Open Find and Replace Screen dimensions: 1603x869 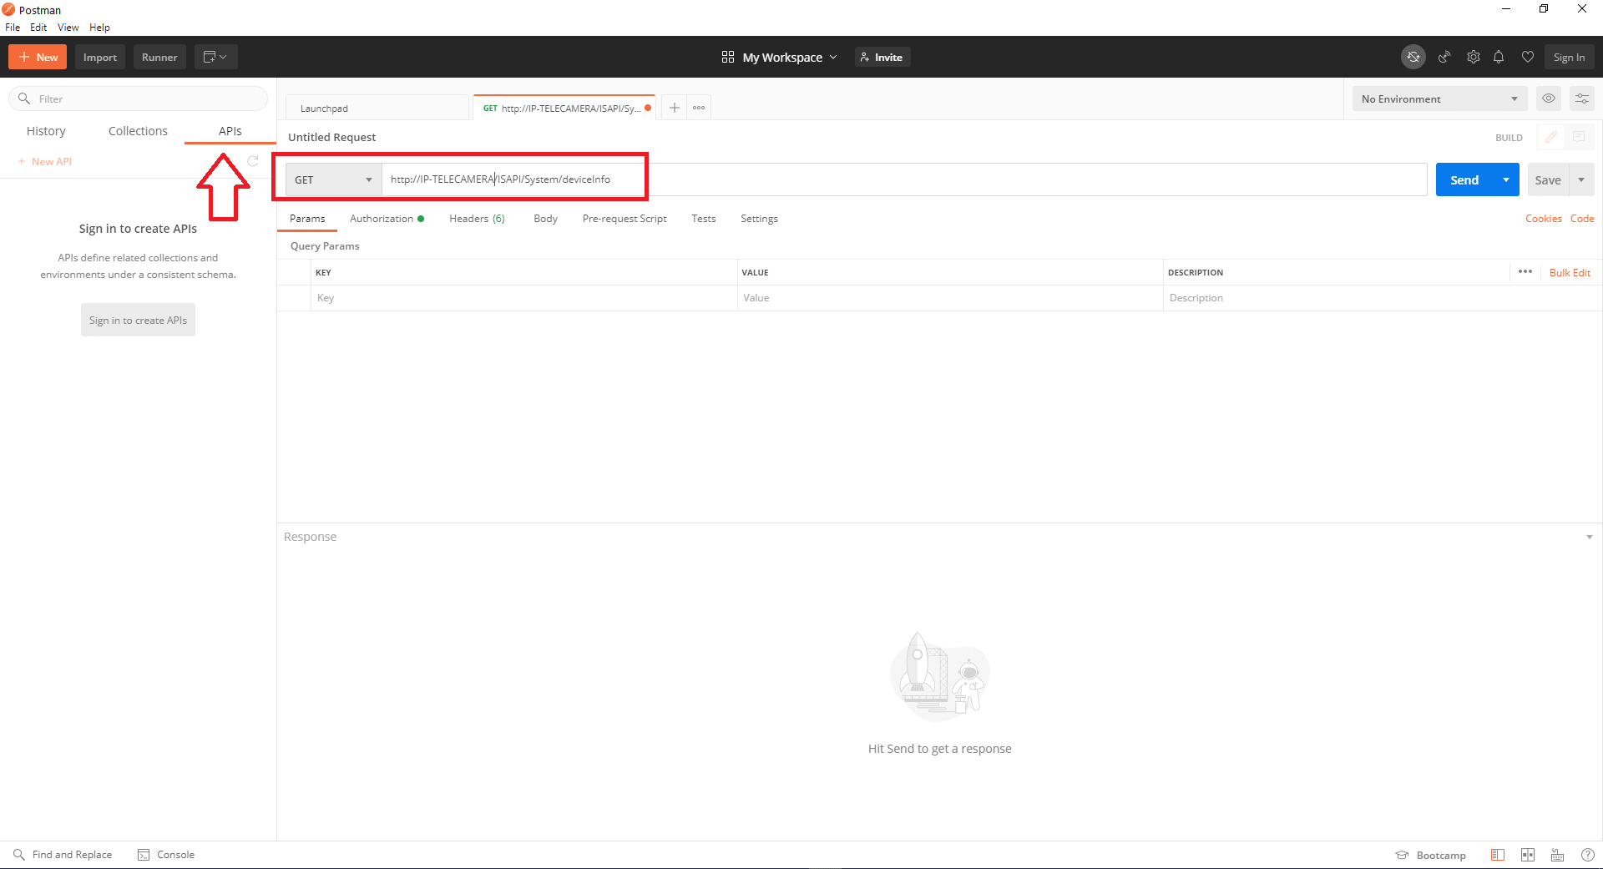coord(63,855)
